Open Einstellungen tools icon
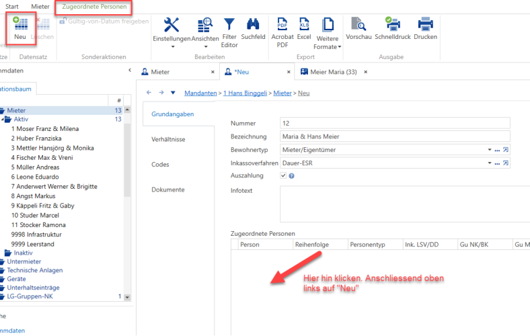The image size is (530, 336). 172,25
